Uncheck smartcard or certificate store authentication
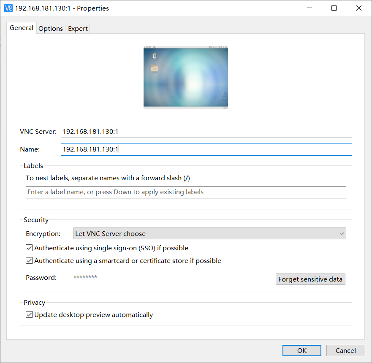This screenshot has height=363, width=372. click(x=29, y=261)
